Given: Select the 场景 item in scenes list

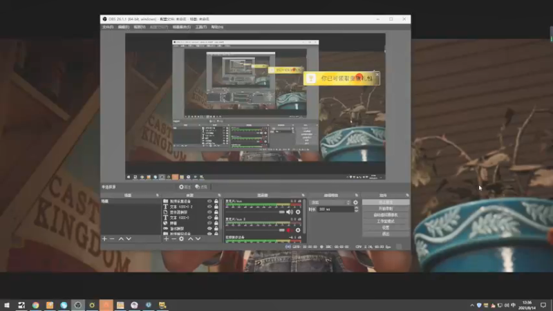Looking at the screenshot, I should coord(131,201).
